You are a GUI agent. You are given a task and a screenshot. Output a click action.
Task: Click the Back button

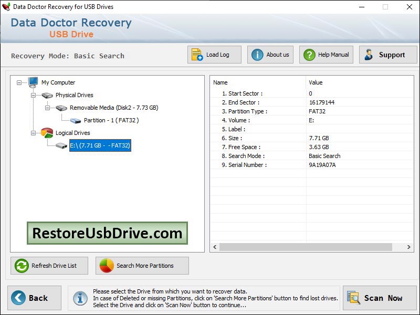(x=34, y=298)
